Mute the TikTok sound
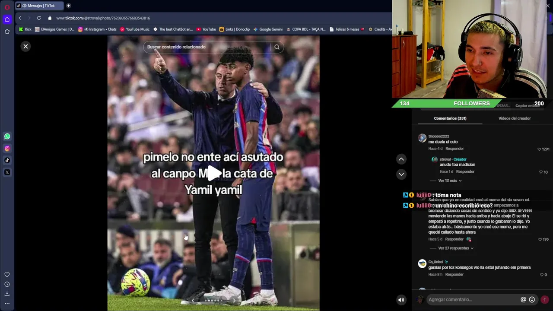This screenshot has height=311, width=553. pos(401,300)
